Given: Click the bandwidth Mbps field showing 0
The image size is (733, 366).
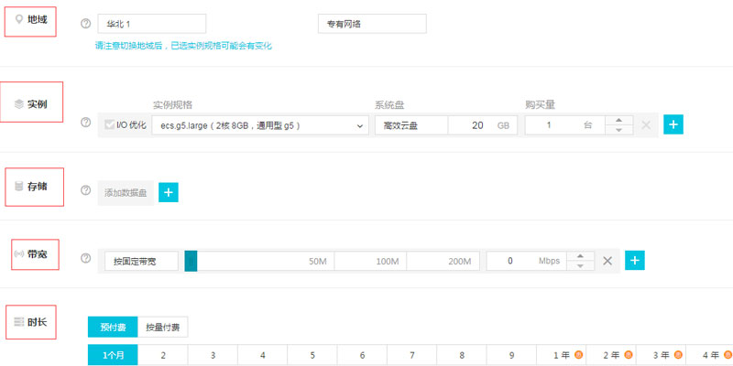Looking at the screenshot, I should click(526, 261).
